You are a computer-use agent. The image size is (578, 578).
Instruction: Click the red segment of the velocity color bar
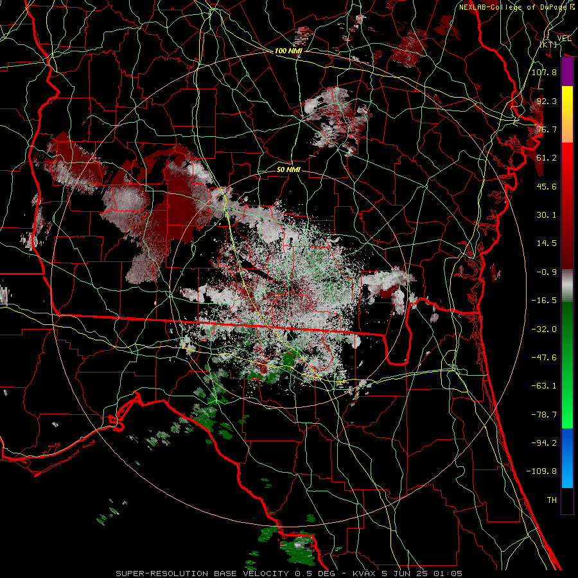coord(567,206)
